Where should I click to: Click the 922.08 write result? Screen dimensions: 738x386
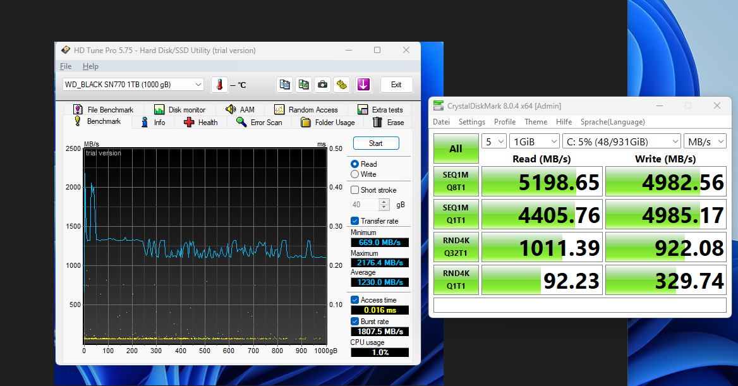click(x=666, y=247)
